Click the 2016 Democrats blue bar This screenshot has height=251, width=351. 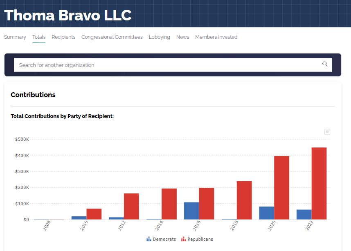point(191,211)
